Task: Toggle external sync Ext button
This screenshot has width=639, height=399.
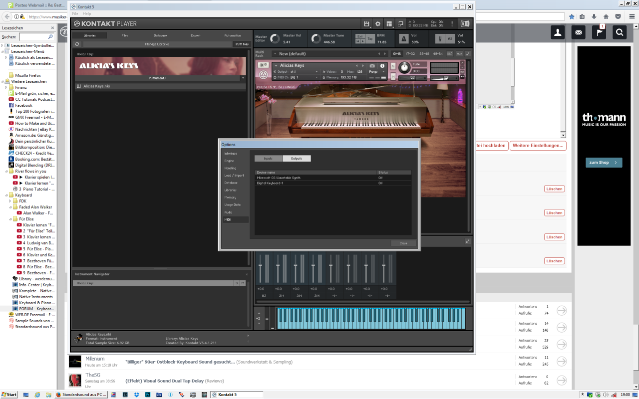Action: pos(360,36)
